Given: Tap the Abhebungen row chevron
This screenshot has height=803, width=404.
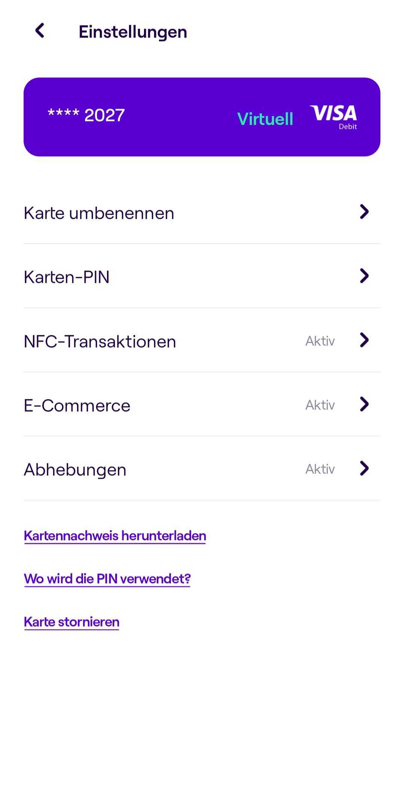Looking at the screenshot, I should pos(364,468).
